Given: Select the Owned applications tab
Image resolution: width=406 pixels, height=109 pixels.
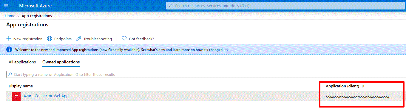Looking at the screenshot, I should pos(61,62).
